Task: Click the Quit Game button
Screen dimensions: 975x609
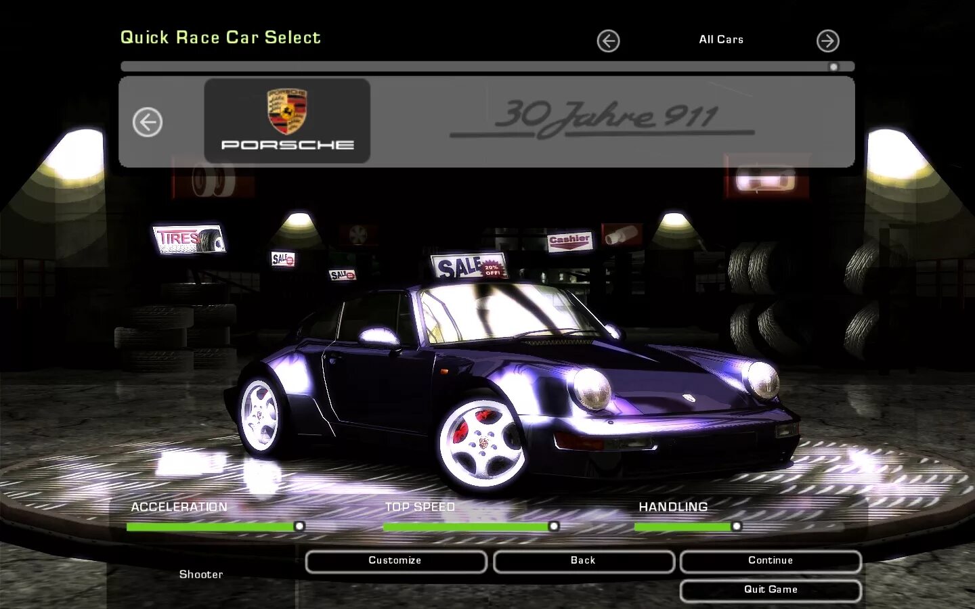Action: (x=771, y=590)
